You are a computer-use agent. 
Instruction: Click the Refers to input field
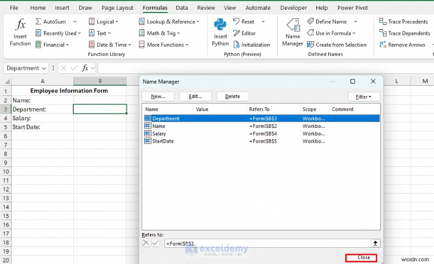point(267,243)
